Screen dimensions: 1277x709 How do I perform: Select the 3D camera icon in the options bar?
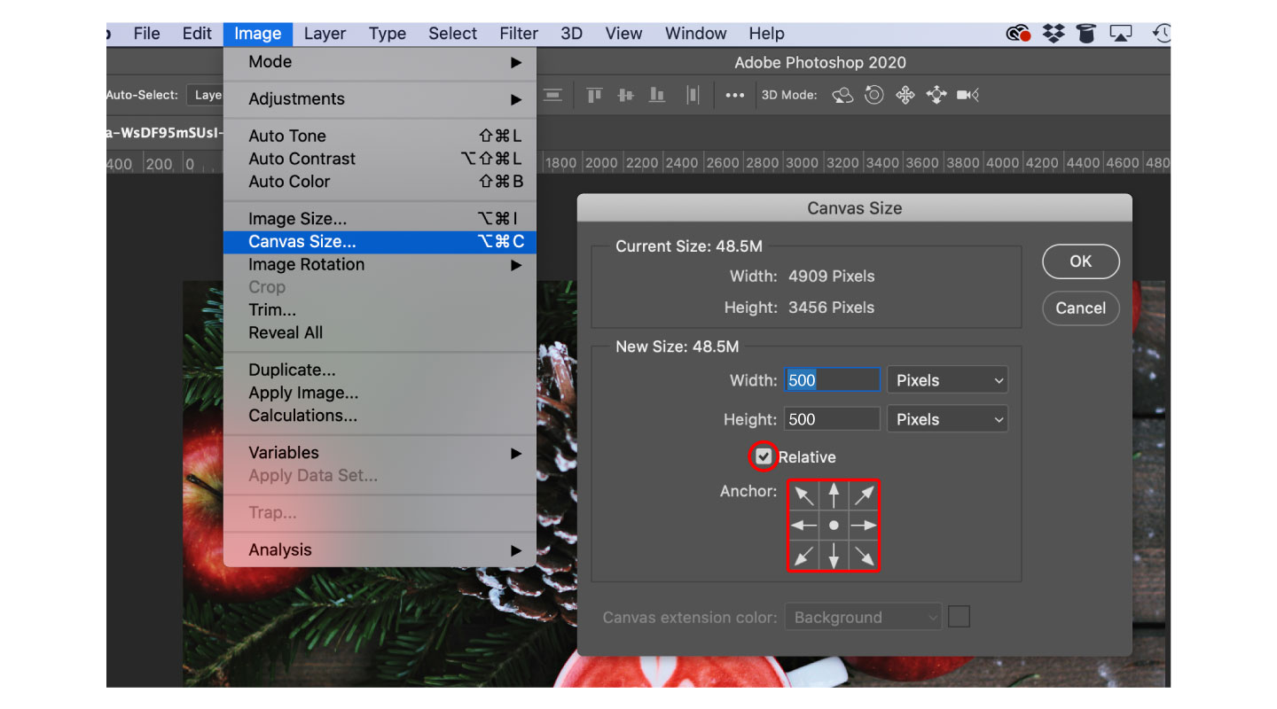pos(967,95)
